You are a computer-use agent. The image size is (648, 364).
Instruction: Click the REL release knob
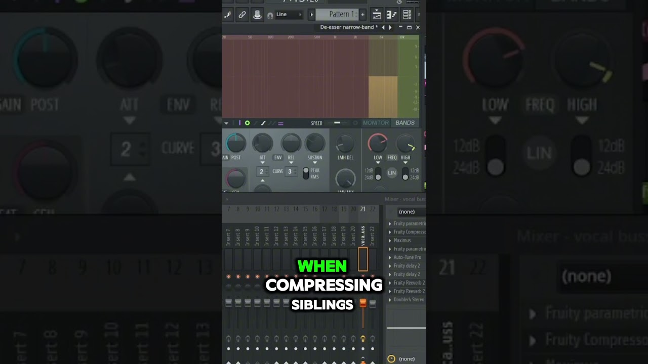click(291, 144)
